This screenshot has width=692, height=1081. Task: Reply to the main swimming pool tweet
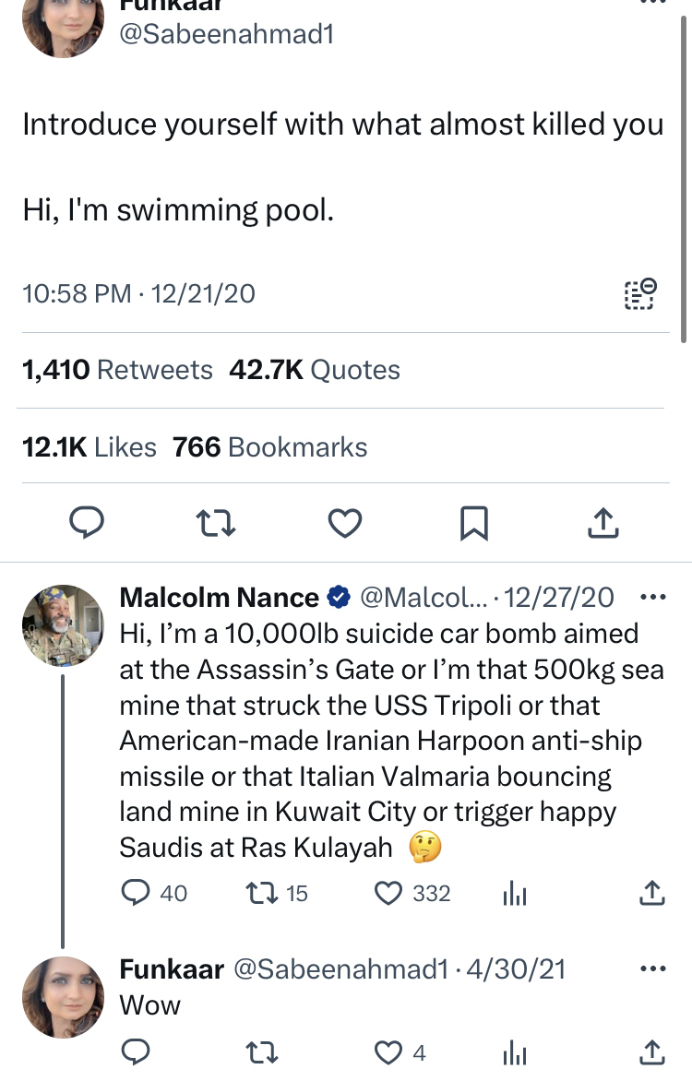click(x=87, y=524)
